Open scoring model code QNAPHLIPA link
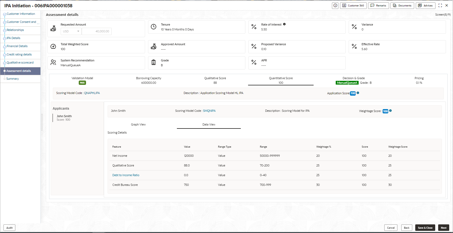453x233 pixels. (x=92, y=93)
